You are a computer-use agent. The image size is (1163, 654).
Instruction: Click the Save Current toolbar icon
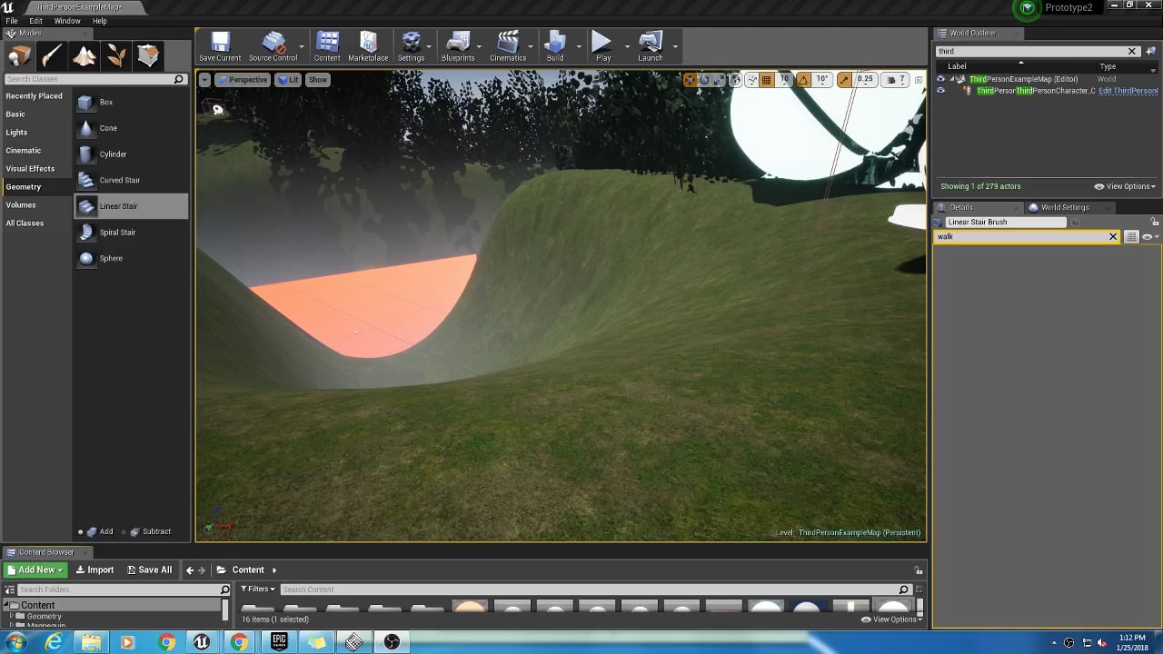coord(220,46)
